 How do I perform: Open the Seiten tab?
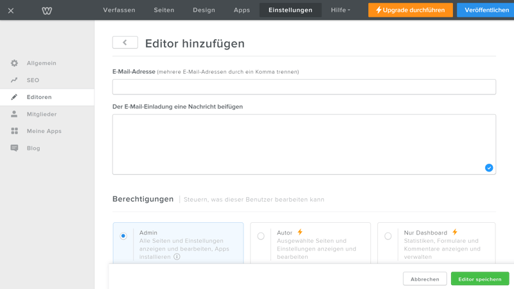164,10
